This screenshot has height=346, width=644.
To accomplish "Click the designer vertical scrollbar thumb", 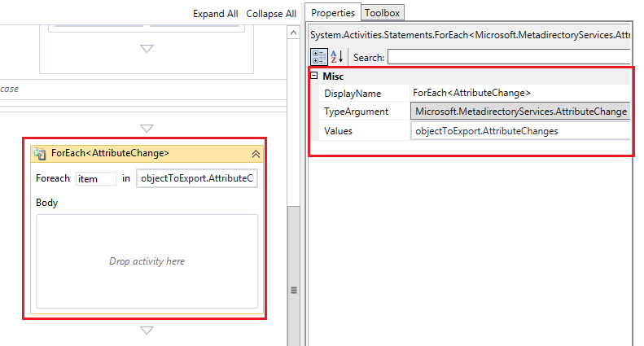I will pyautogui.click(x=294, y=275).
